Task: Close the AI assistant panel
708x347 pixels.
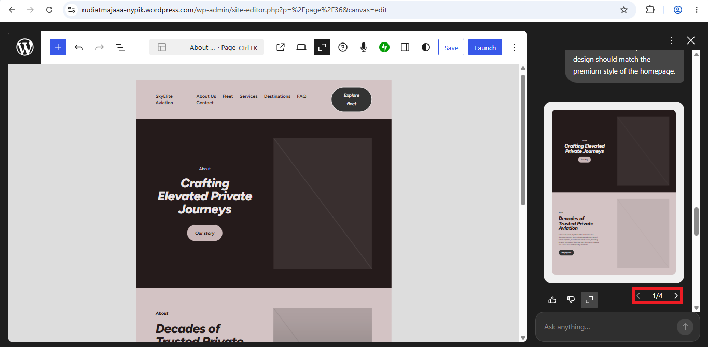Action: click(691, 40)
